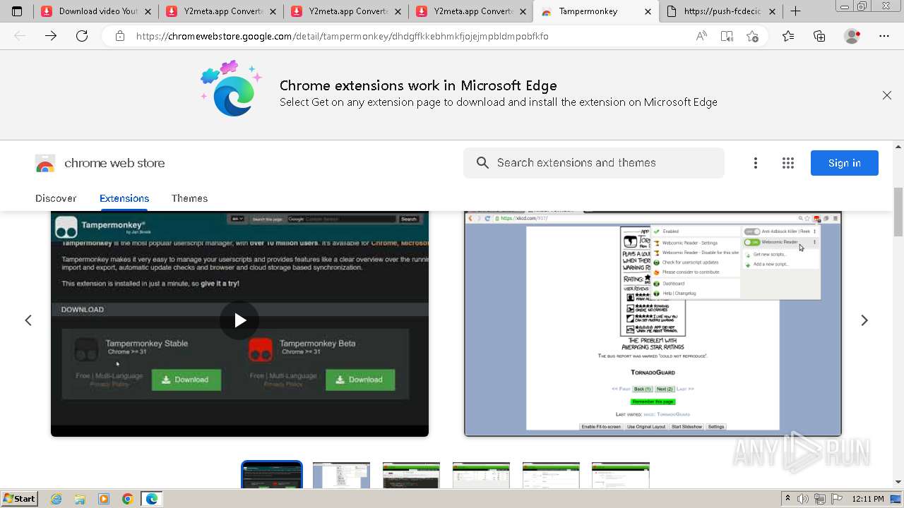Viewport: 904px width, 508px height.
Task: Search extensions and themes field
Action: point(594,163)
